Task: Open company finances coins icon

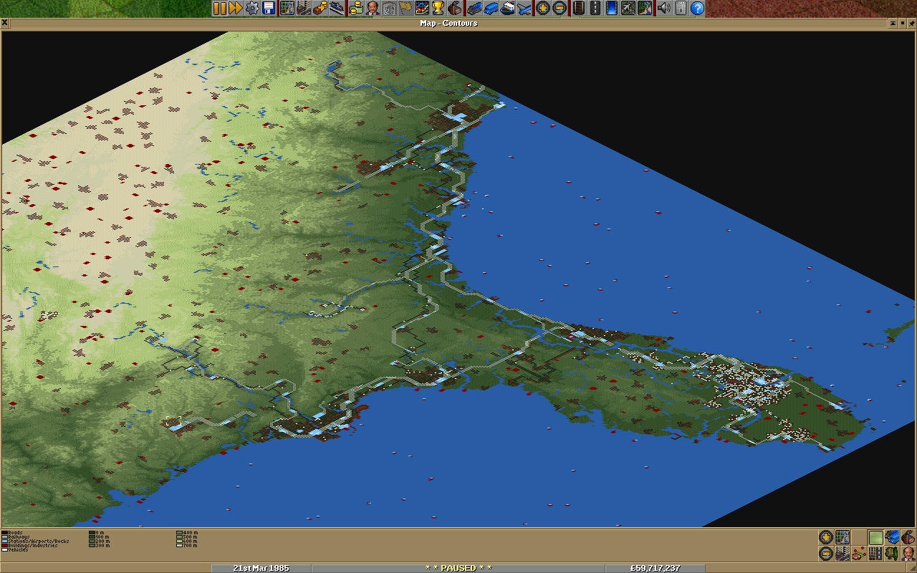Action: (x=356, y=9)
